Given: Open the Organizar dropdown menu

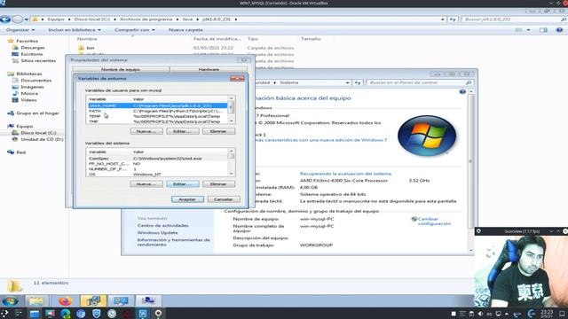Looking at the screenshot, I should pyautogui.click(x=20, y=30).
